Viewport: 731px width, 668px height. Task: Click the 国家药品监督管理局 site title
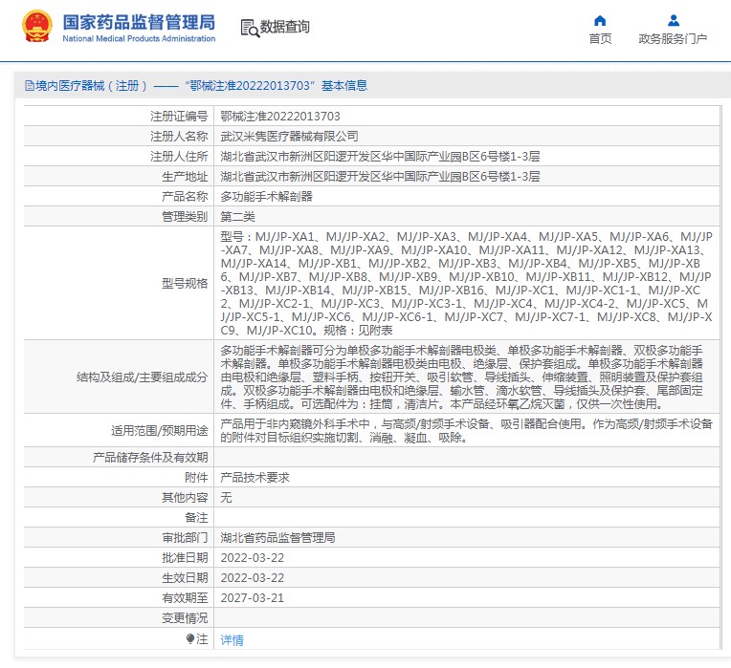(139, 23)
